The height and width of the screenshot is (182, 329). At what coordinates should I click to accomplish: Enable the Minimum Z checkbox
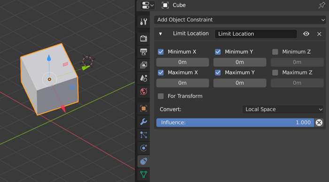(x=275, y=51)
